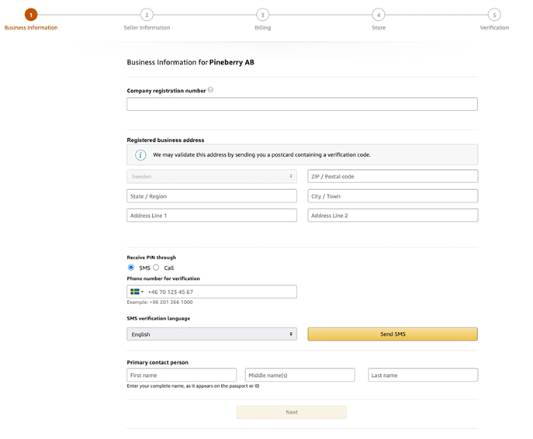Click step 1 Business Information circle

click(x=30, y=15)
